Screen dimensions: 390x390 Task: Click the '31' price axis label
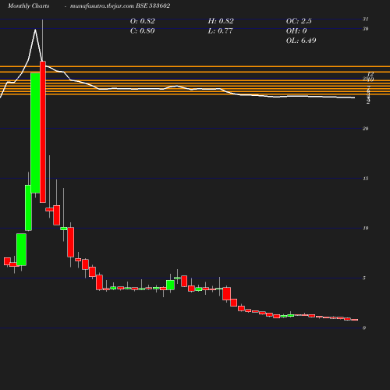point(366,19)
